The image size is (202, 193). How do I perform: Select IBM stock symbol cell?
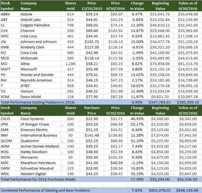10,135
